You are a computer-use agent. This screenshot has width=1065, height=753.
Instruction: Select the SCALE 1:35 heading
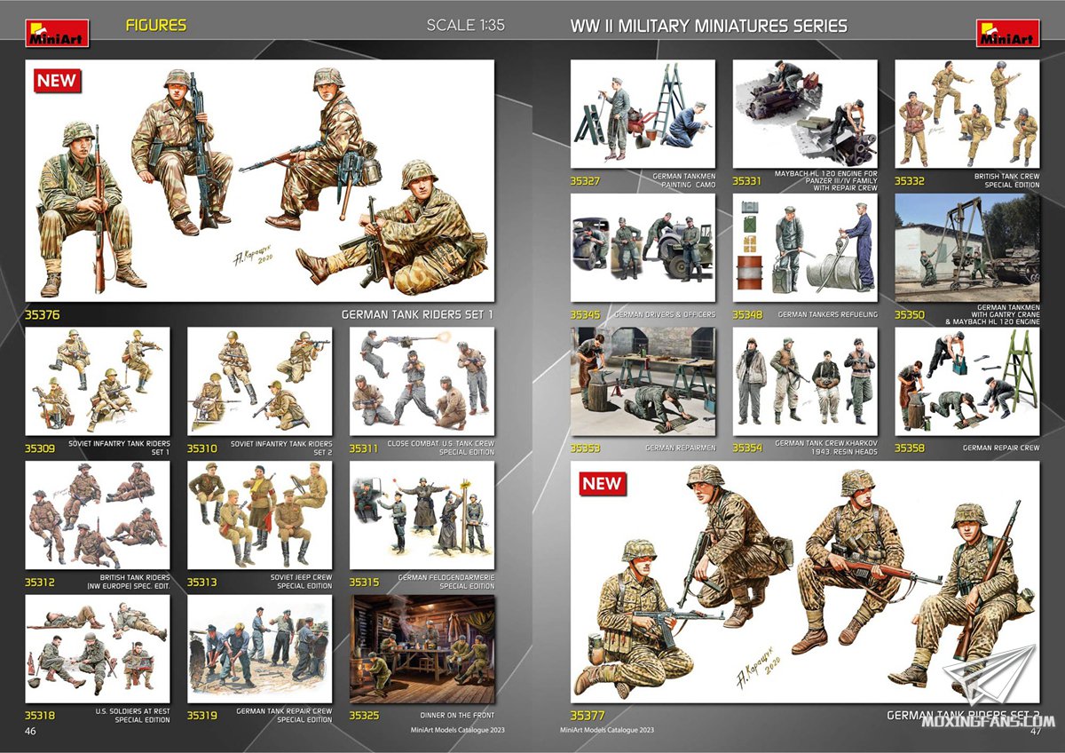pos(465,26)
